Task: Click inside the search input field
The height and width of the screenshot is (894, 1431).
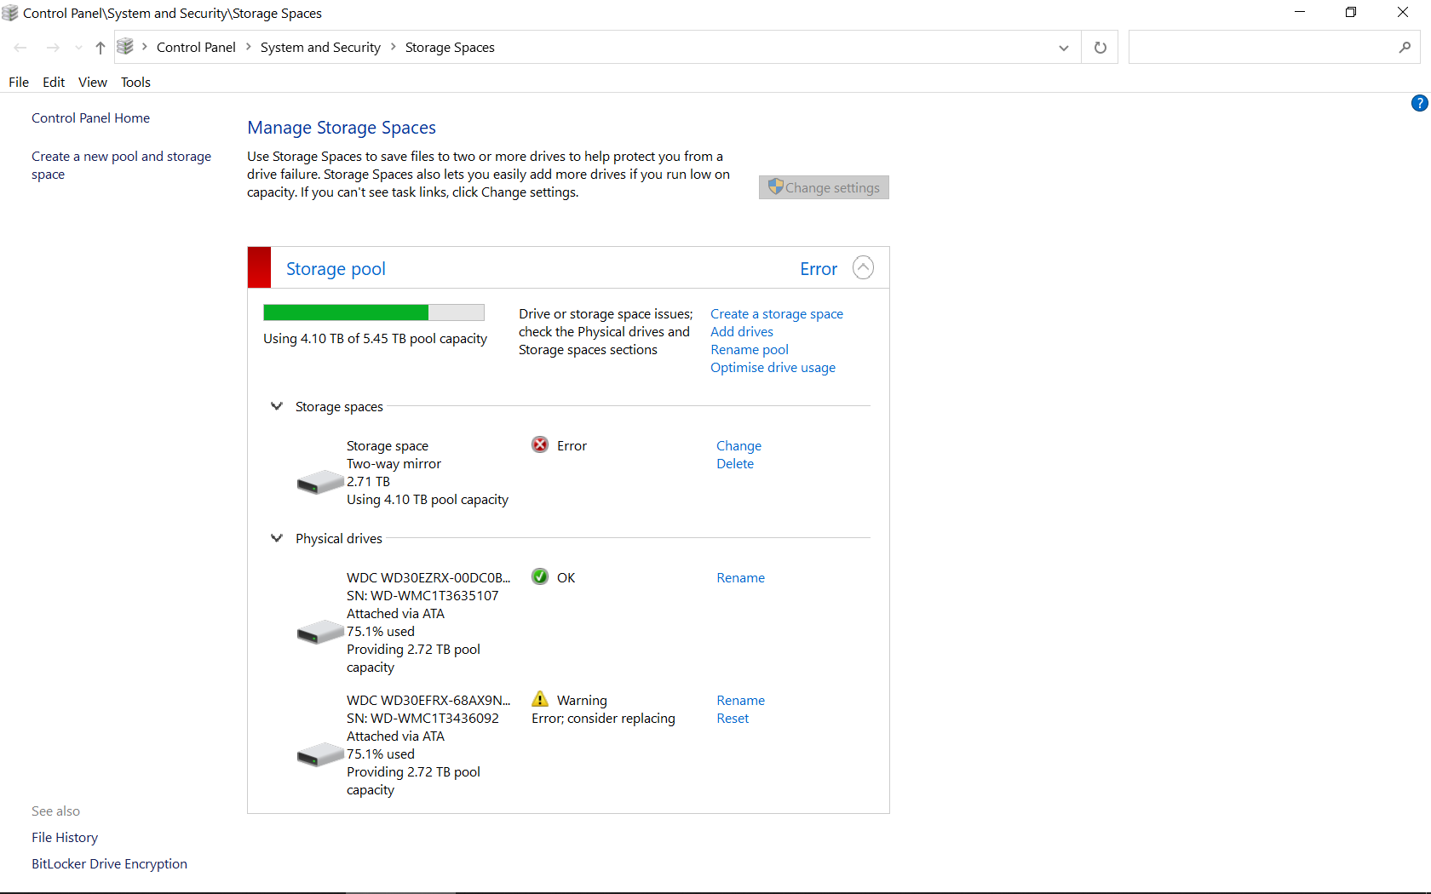Action: click(x=1263, y=48)
